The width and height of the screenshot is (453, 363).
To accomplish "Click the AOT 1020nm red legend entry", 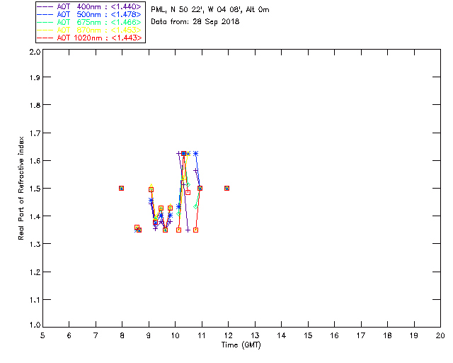I will [x=89, y=38].
